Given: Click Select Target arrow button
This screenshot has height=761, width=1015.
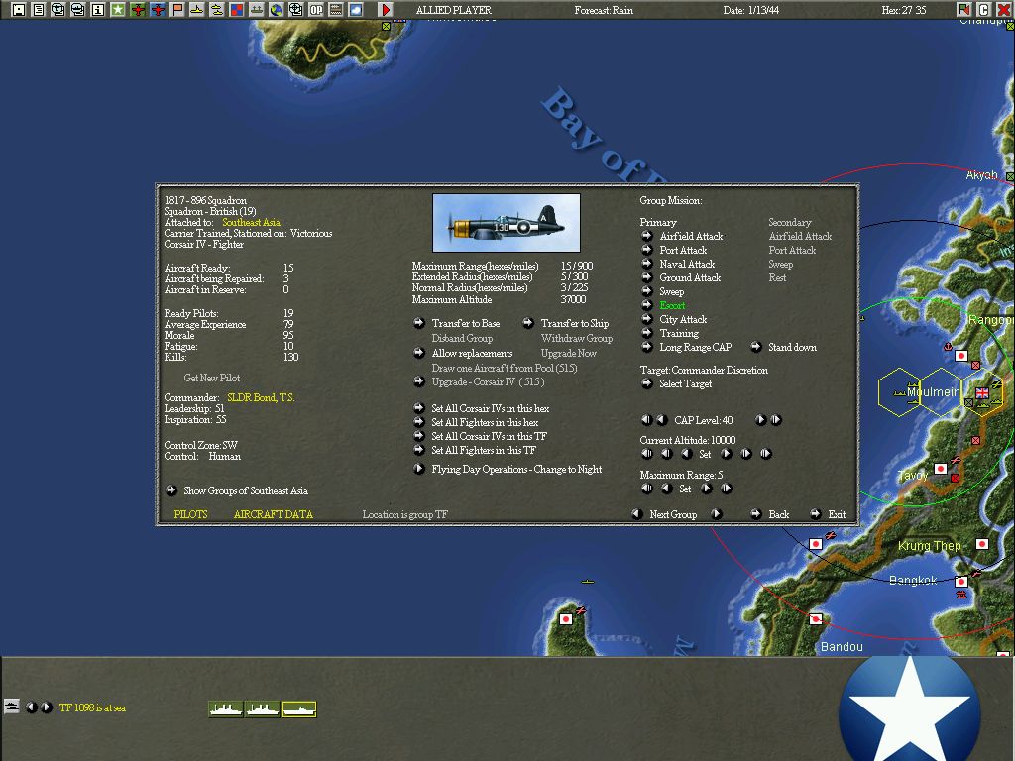Looking at the screenshot, I should (646, 383).
